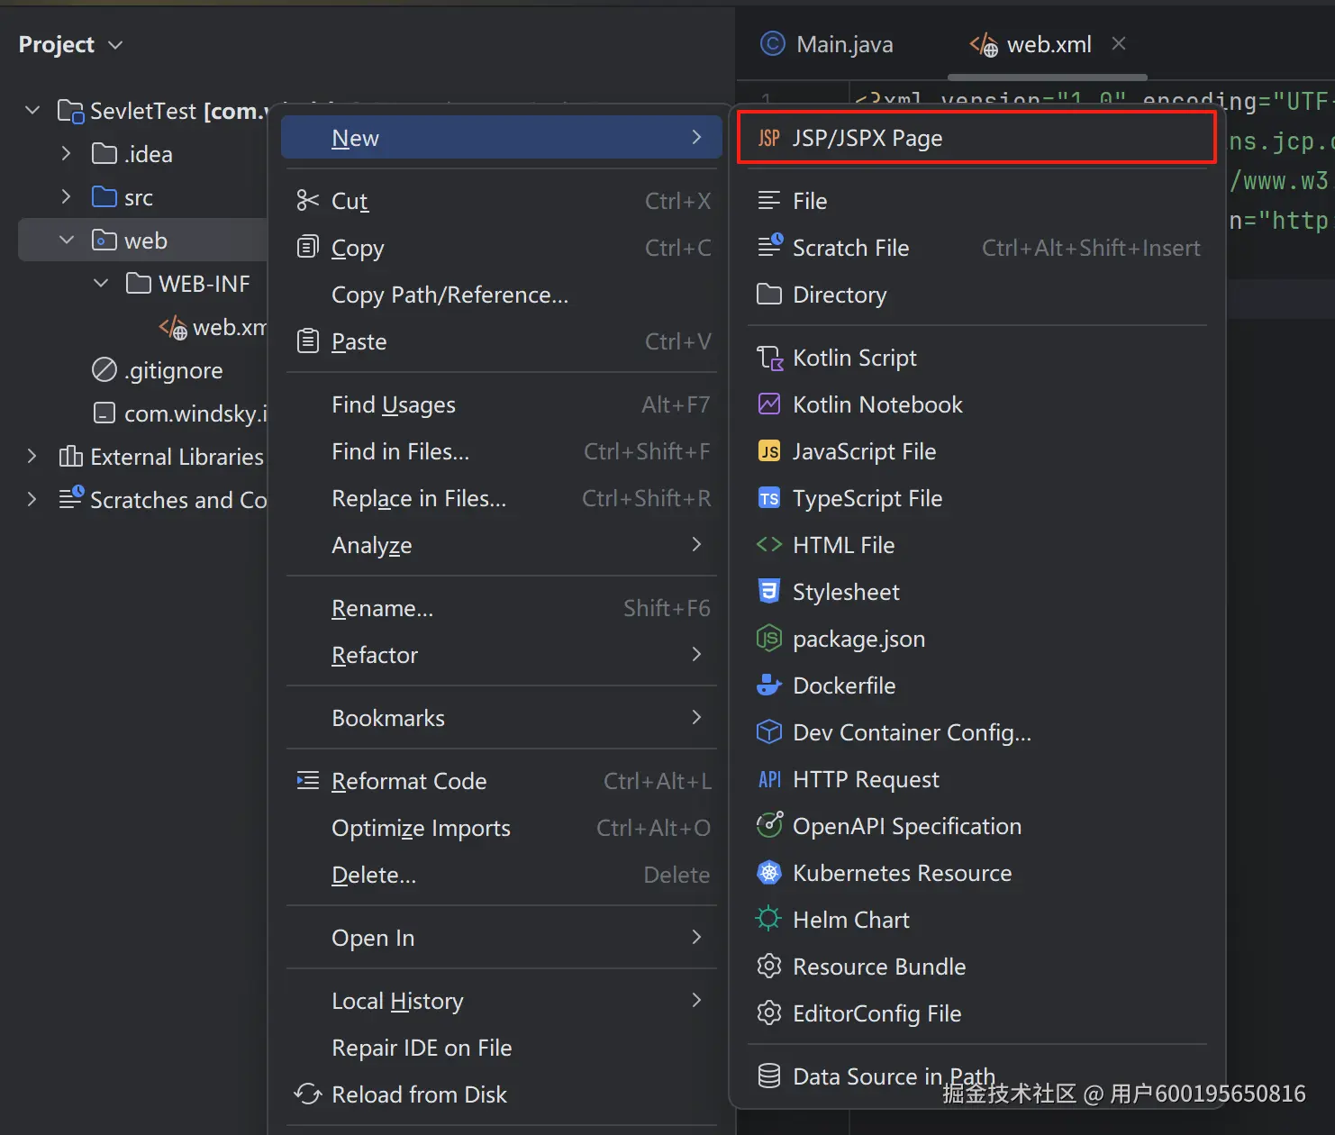Expand the .idea folder

tap(66, 153)
